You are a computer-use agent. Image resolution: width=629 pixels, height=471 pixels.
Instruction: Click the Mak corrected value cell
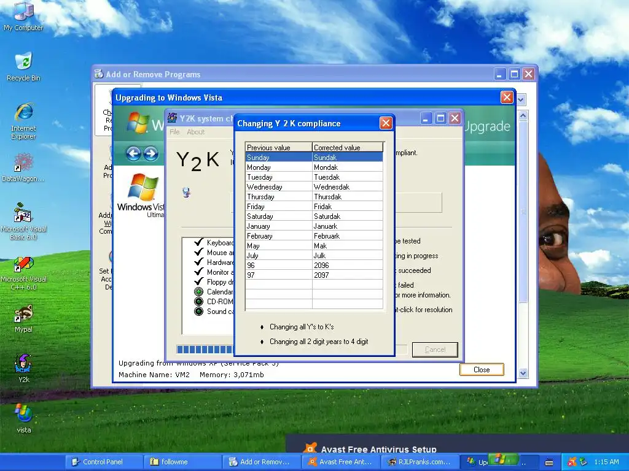(348, 246)
